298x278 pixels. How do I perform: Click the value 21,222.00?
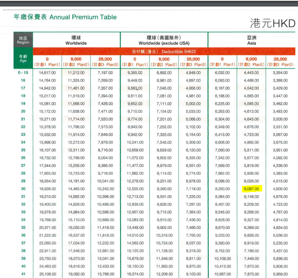click(x=48, y=235)
